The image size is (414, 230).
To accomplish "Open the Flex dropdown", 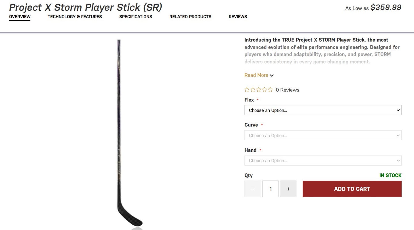I will coord(323,110).
